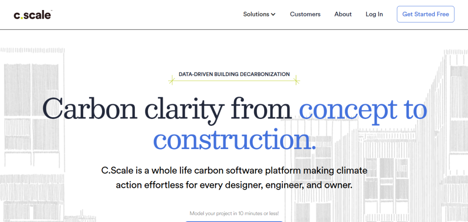Click the Log In link

(x=374, y=14)
